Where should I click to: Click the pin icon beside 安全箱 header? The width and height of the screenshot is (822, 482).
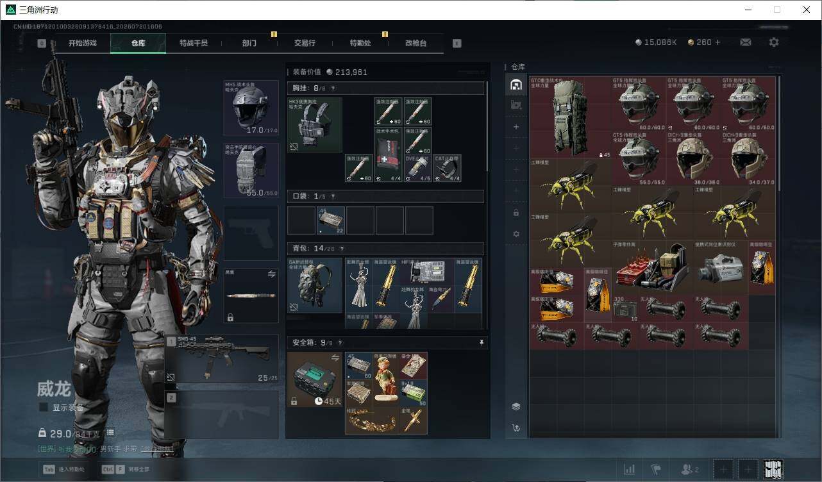coord(482,343)
